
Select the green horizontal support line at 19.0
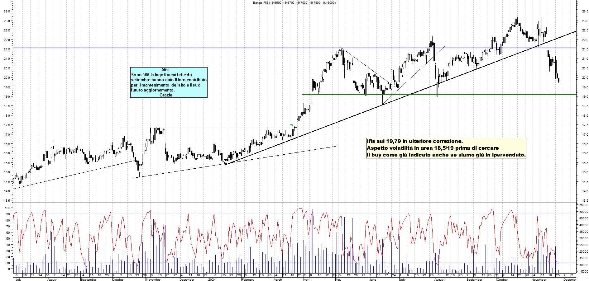tap(439, 95)
